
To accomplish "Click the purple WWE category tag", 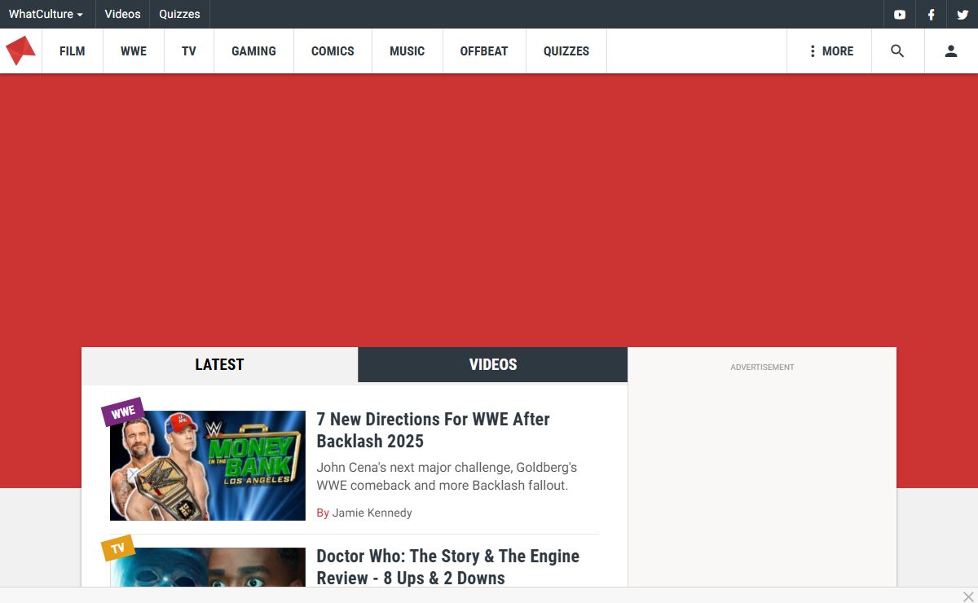I will 123,412.
